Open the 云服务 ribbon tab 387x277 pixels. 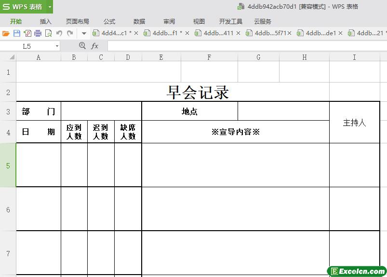263,22
